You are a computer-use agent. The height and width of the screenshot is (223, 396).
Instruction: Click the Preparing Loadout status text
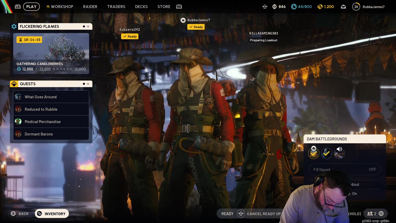point(264,40)
